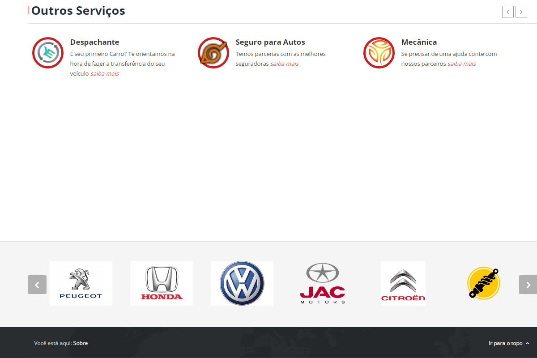Click the 'Você está aqui:' label

point(53,343)
